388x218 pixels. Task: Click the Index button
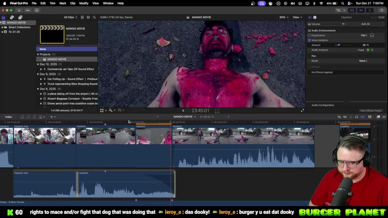[8, 117]
